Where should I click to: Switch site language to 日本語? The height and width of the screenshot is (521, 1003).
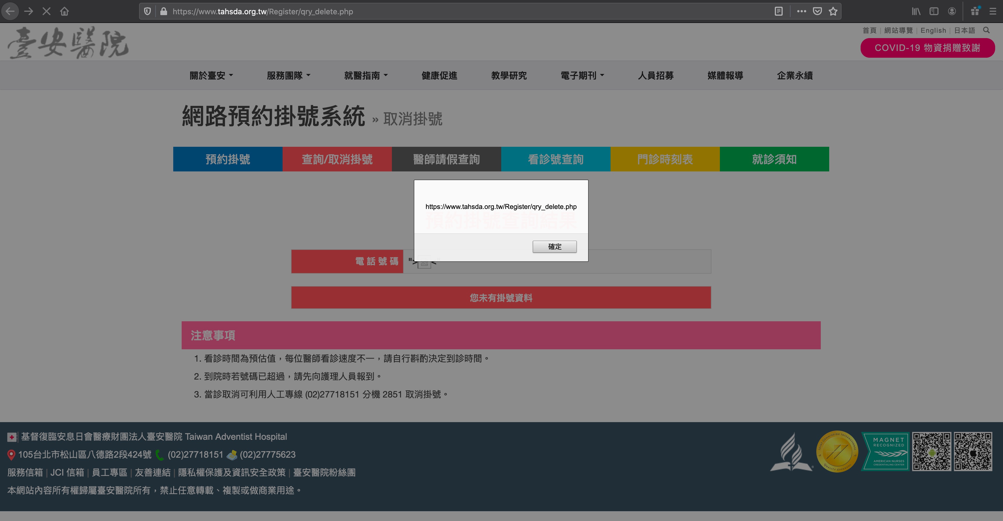(964, 30)
